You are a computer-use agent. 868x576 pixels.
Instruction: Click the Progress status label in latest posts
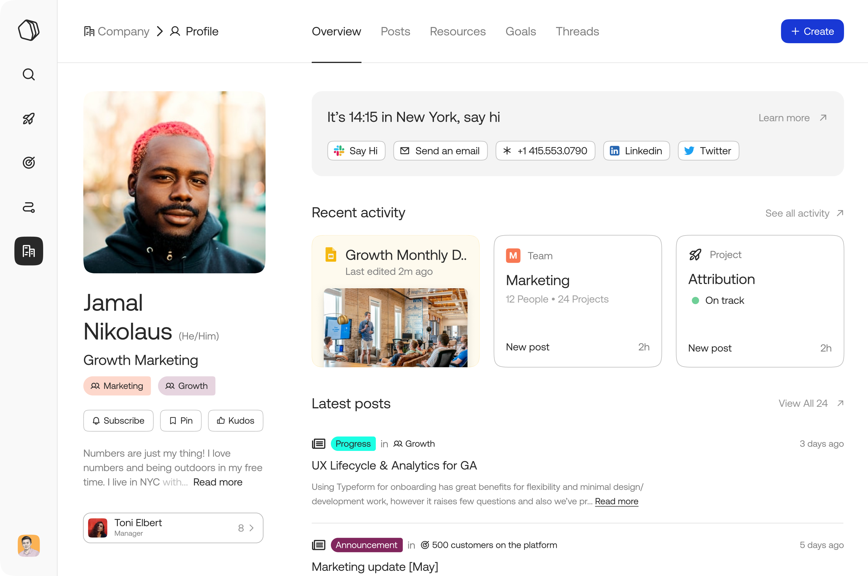[x=353, y=443]
